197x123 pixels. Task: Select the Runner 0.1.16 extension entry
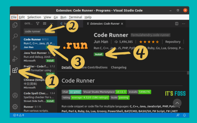[x=39, y=109]
